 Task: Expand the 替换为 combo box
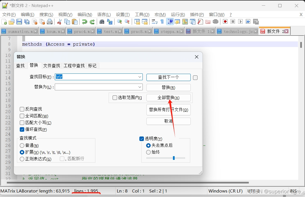point(140,87)
